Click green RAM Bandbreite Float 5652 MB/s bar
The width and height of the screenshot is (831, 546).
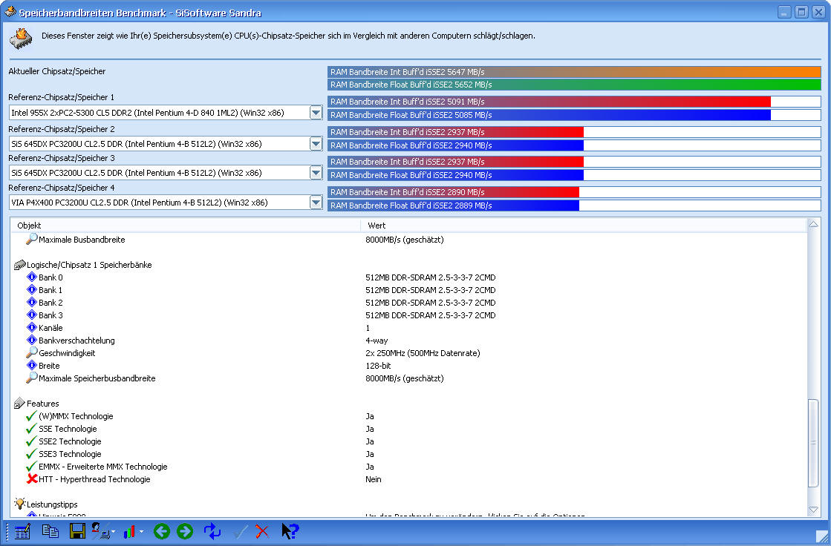574,85
